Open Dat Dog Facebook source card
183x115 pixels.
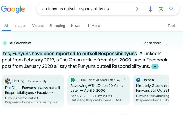[33, 91]
